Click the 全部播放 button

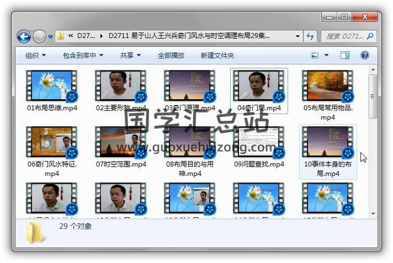click(x=171, y=55)
